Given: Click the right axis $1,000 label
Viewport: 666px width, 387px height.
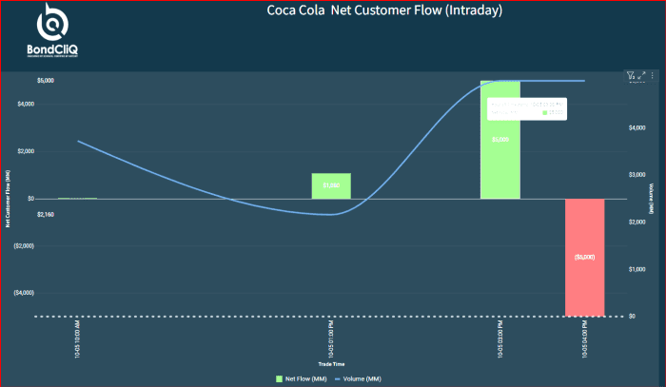Looking at the screenshot, I should pos(637,269).
